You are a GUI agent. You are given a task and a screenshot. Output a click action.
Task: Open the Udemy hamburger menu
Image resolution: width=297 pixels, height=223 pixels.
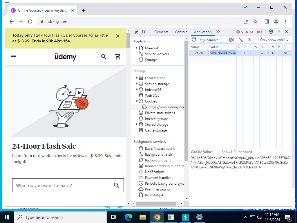point(13,57)
